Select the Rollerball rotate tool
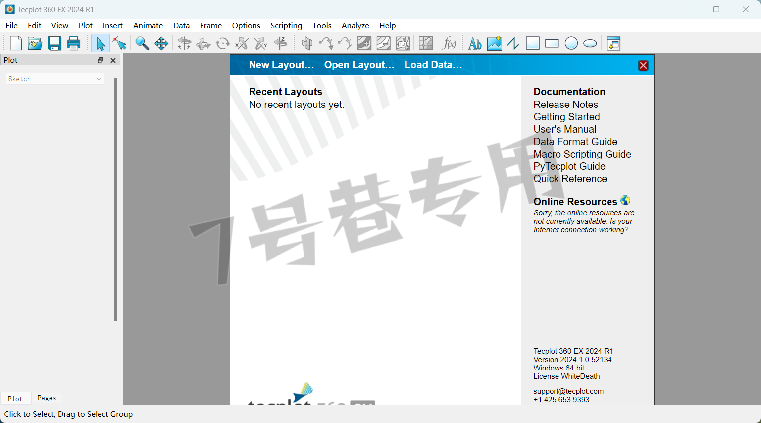Image resolution: width=761 pixels, height=423 pixels. pyautogui.click(x=203, y=44)
